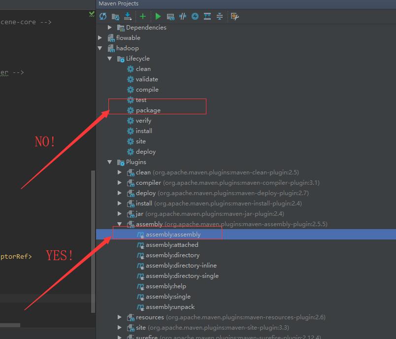Select the validate lifecycle phase
The height and width of the screenshot is (339, 396).
[x=147, y=79]
